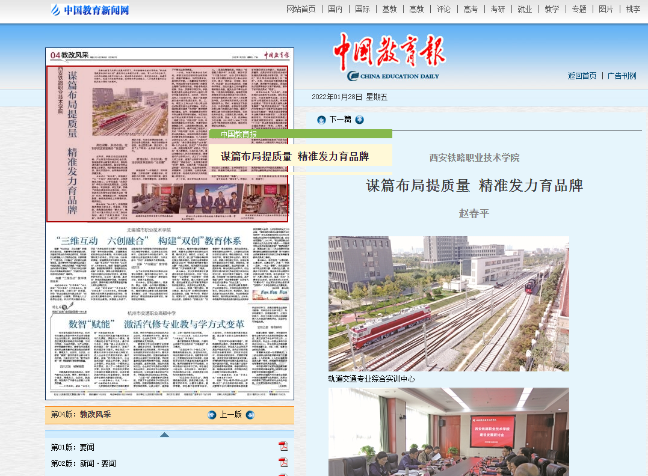This screenshot has height=476, width=648.
Task: Click the China Education Daily masthead logo
Action: [389, 58]
